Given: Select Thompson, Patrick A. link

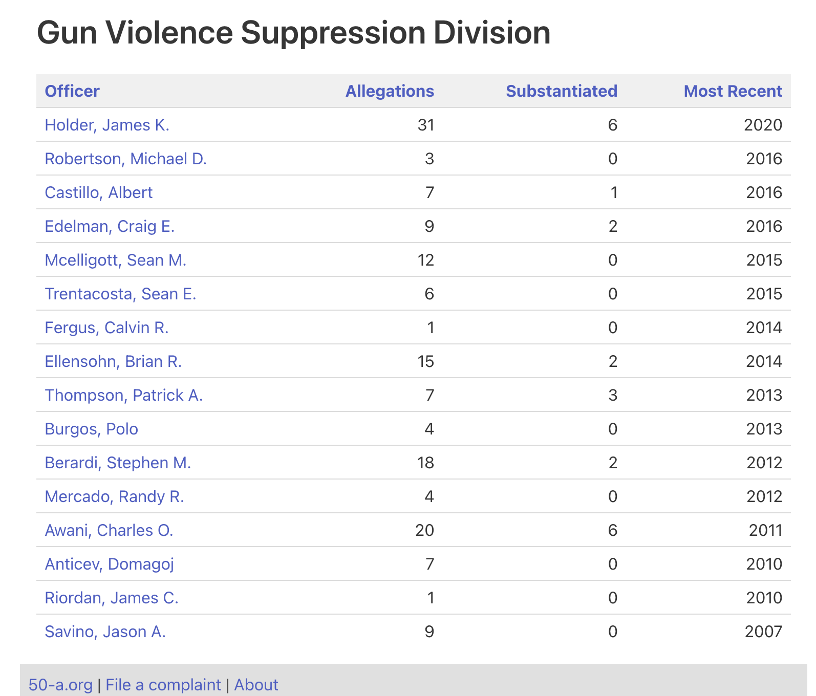Looking at the screenshot, I should 124,395.
